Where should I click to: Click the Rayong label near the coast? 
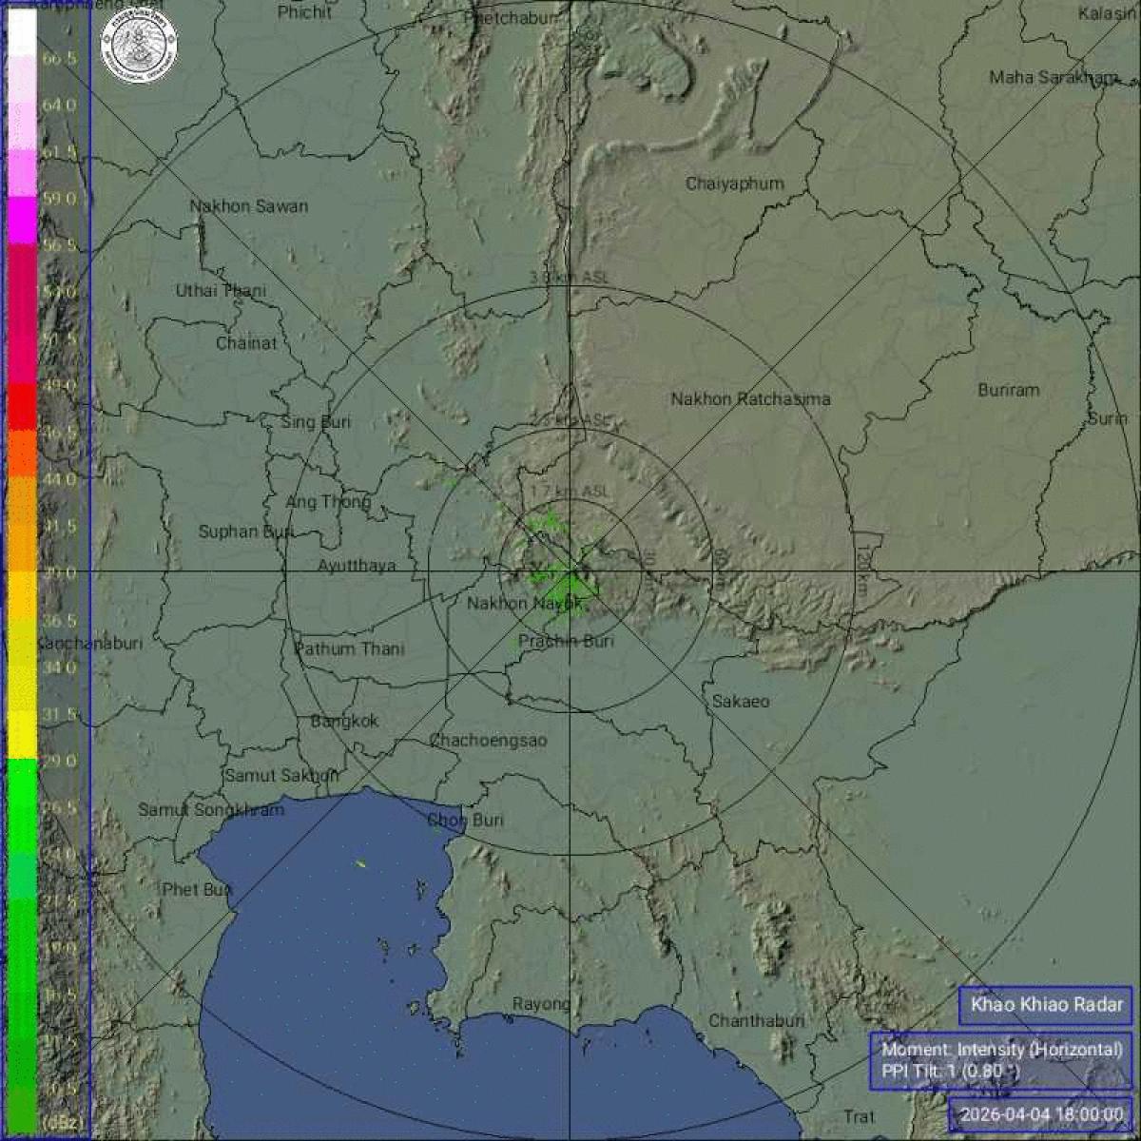541,1004
